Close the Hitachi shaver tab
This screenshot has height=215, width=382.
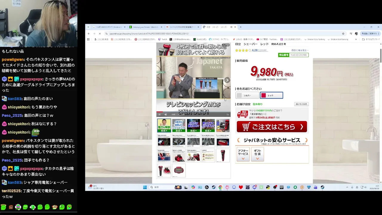[x=235, y=27]
